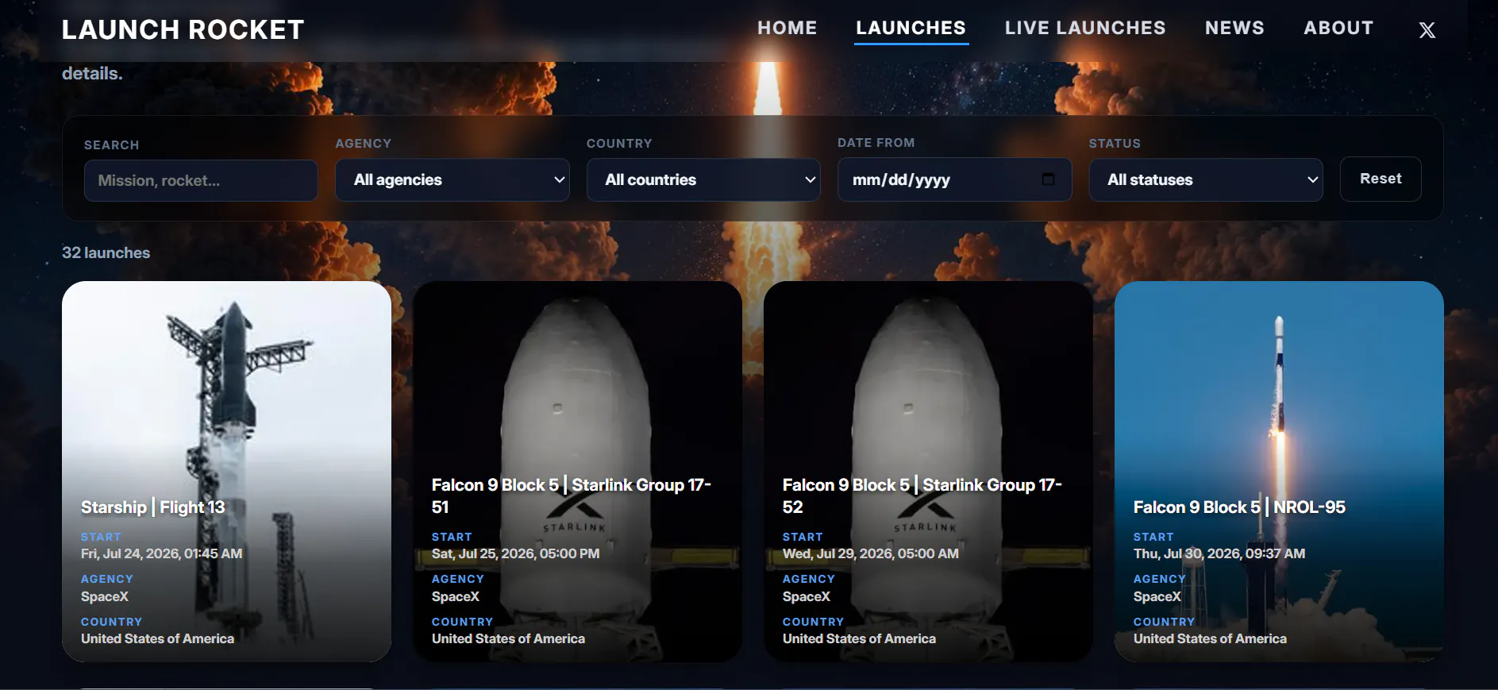The height and width of the screenshot is (690, 1498).
Task: Go to the Home menu item
Action: click(787, 28)
